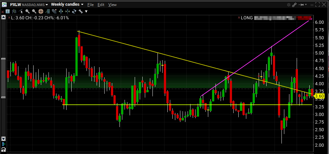
Task: Open the File menu
Action: [x=90, y=5]
